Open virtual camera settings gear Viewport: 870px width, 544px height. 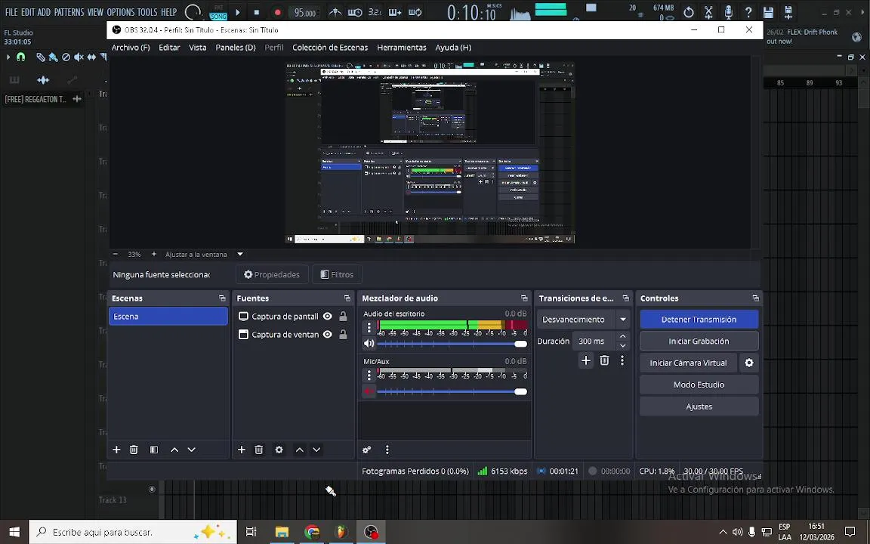pos(749,363)
